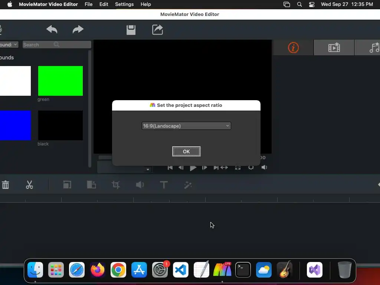The width and height of the screenshot is (380, 285).
Task: Click the media library scrollbar
Action: (90, 109)
